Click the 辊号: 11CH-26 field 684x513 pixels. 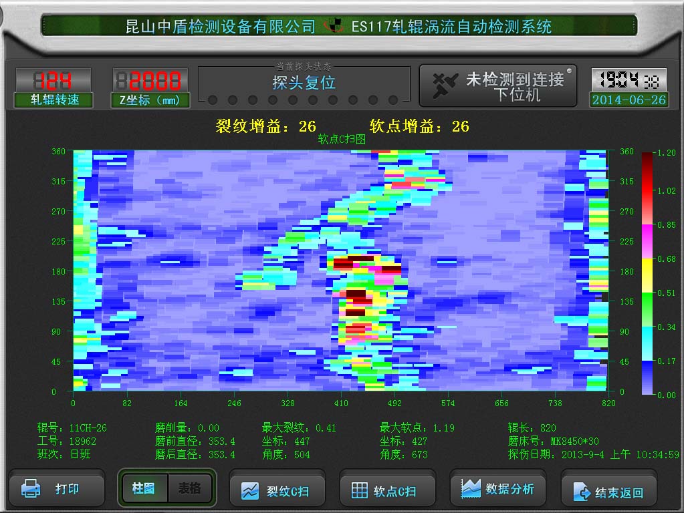coord(72,428)
